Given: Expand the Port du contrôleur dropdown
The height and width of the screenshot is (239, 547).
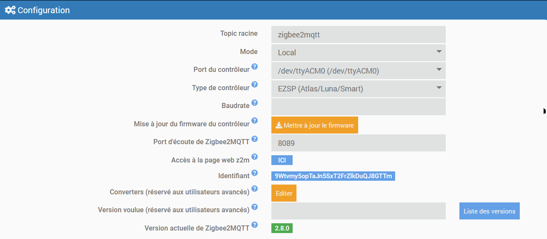Looking at the screenshot, I should [358, 71].
